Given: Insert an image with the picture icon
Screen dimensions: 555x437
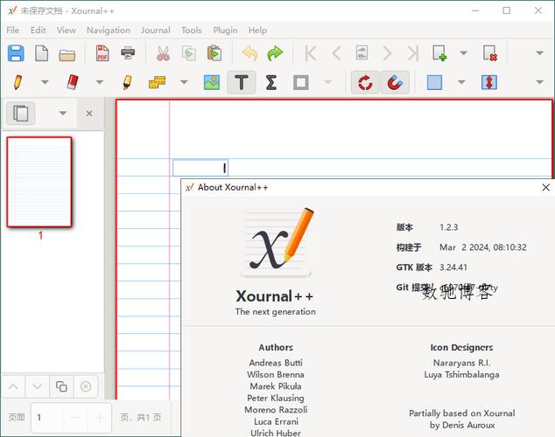Looking at the screenshot, I should click(x=212, y=82).
